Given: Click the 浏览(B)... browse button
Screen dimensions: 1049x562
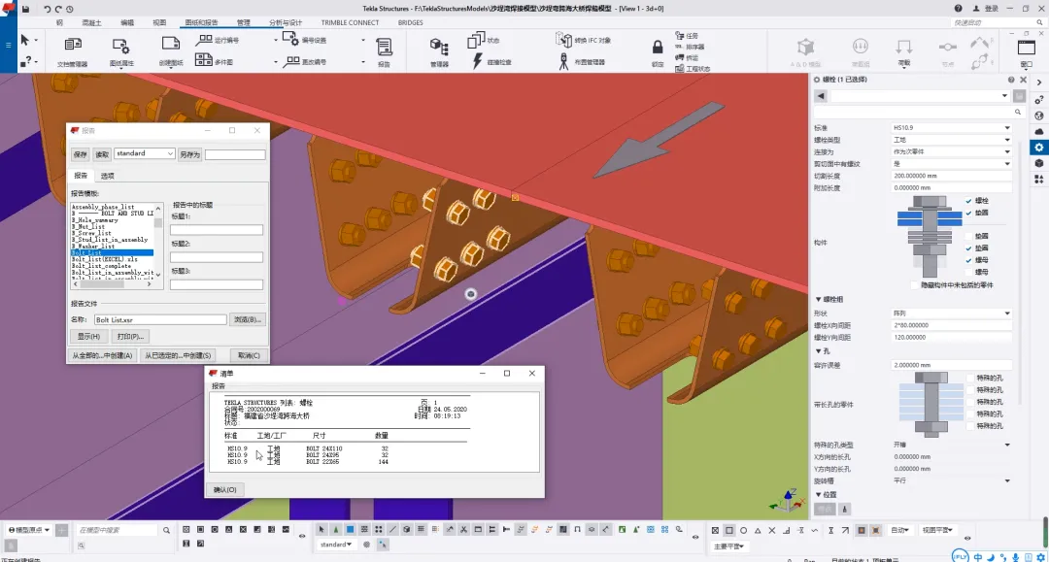Looking at the screenshot, I should click(247, 319).
